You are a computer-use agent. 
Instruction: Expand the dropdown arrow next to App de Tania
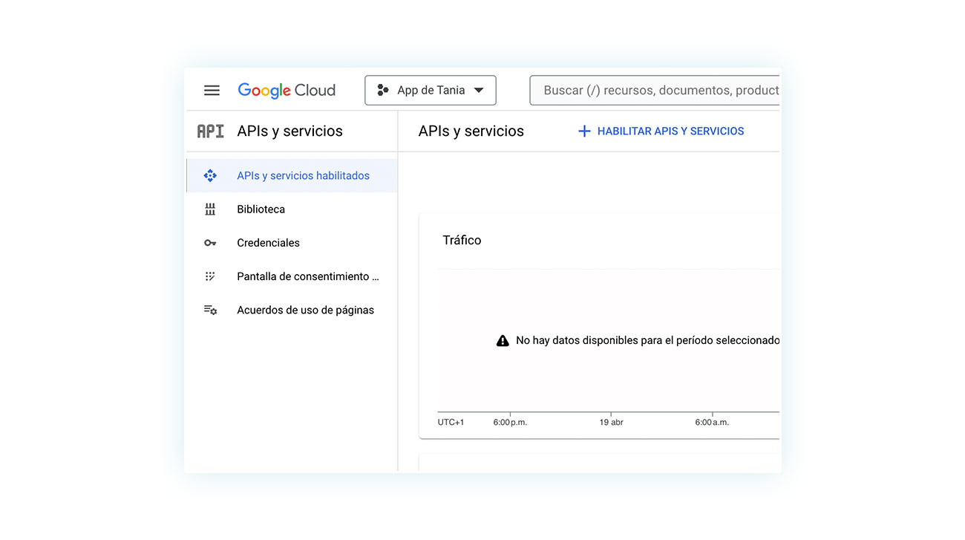(479, 91)
